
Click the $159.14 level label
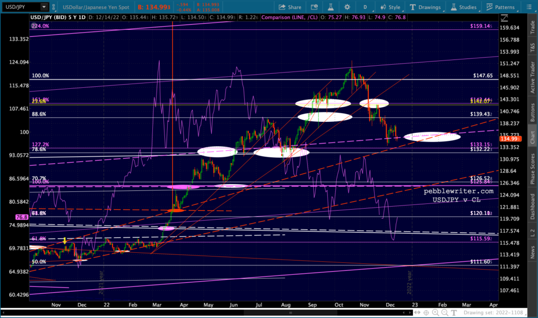[x=481, y=26]
